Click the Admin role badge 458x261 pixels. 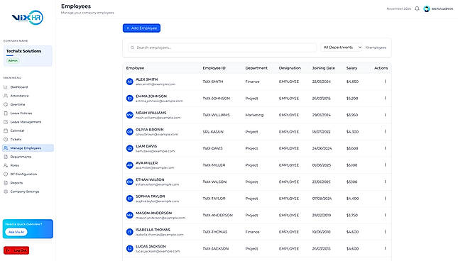click(13, 61)
